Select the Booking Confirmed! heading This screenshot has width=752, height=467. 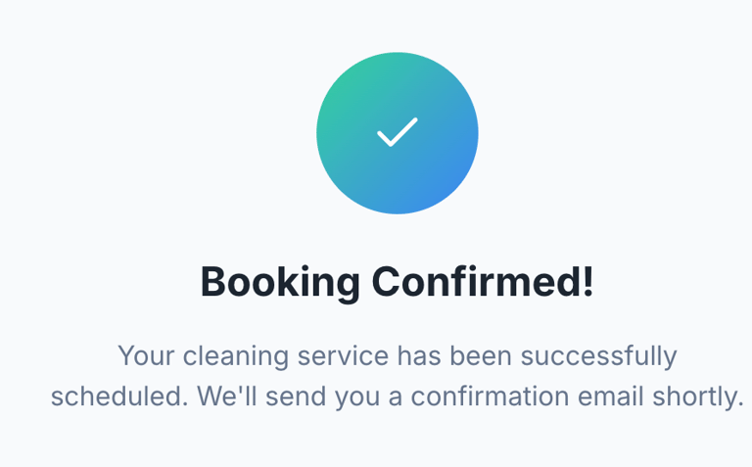click(x=398, y=282)
